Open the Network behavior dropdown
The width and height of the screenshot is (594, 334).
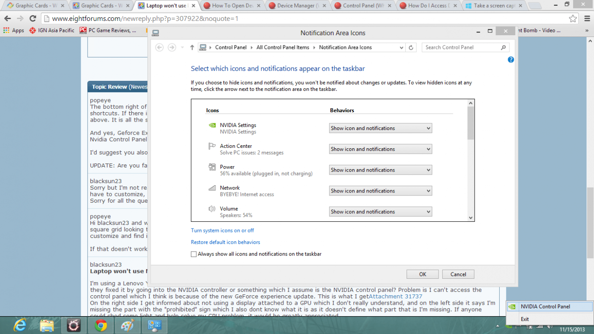[x=380, y=191]
